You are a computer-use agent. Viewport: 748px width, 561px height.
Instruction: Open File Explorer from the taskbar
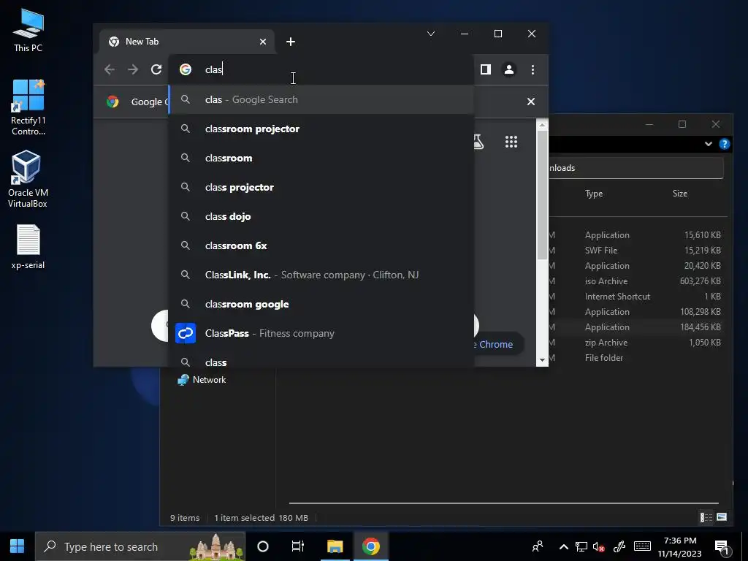(x=335, y=546)
